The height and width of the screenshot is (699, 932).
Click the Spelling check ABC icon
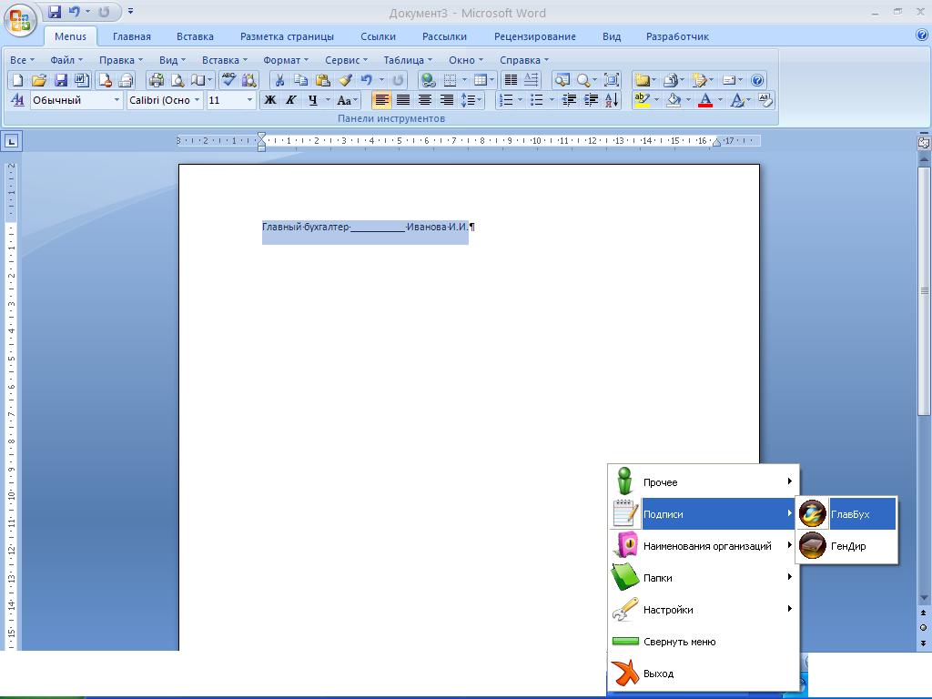click(x=228, y=80)
